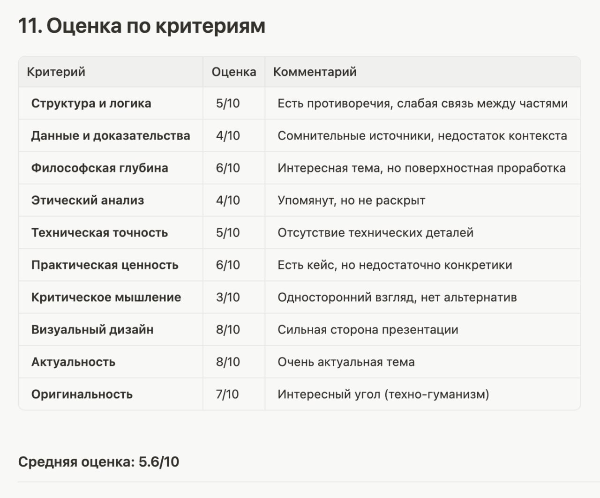Select the "Визуальный дизайн" criterion cell
600x498 pixels.
click(x=92, y=330)
